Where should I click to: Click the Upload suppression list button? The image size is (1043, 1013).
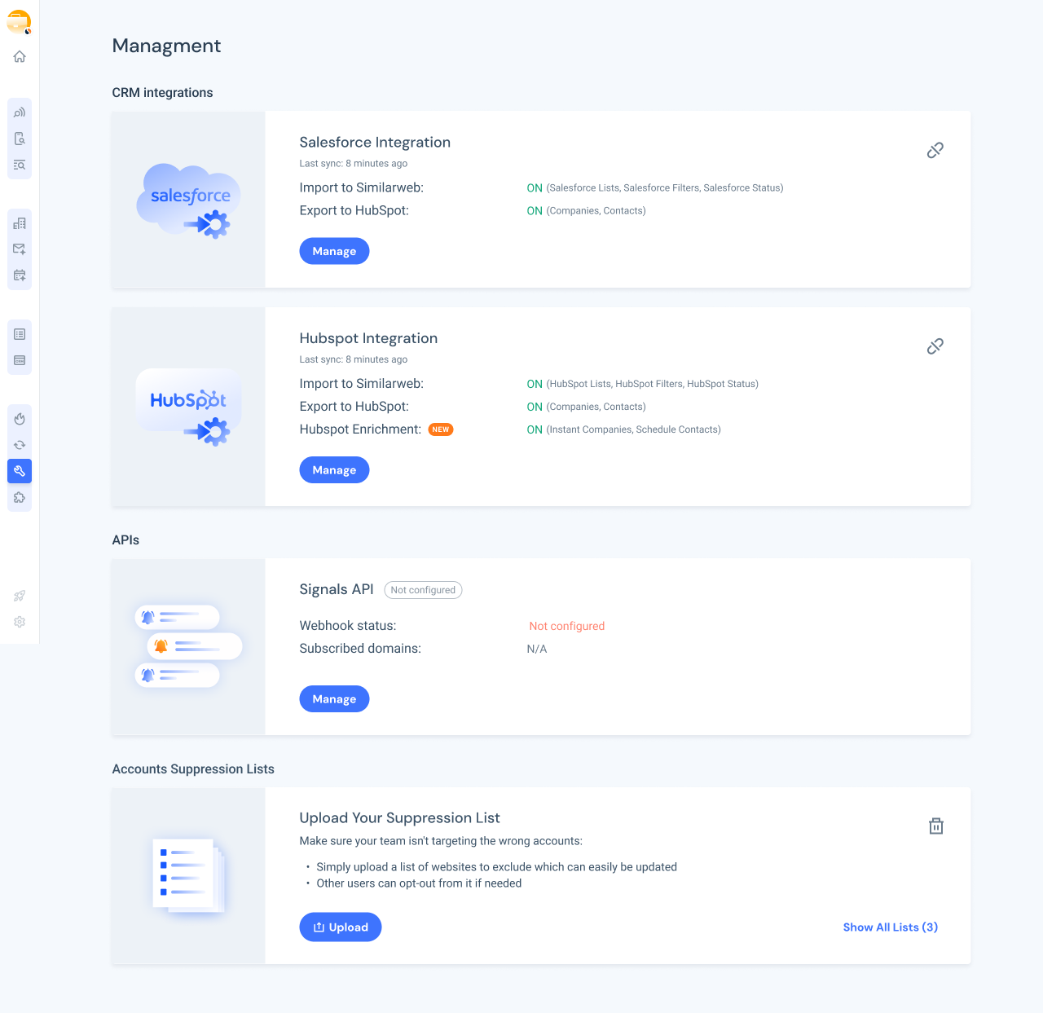point(341,927)
